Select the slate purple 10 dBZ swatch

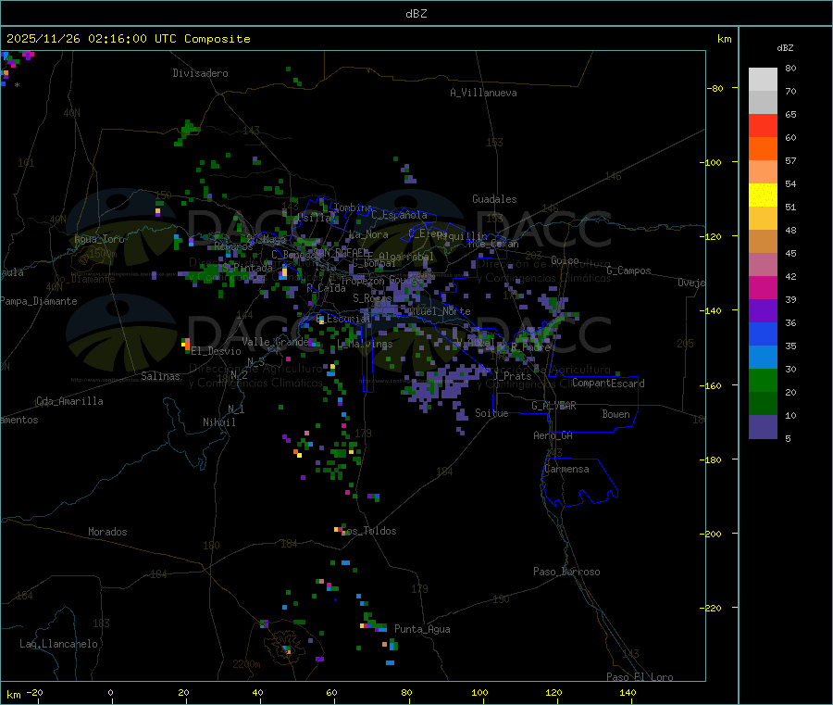[x=763, y=426]
